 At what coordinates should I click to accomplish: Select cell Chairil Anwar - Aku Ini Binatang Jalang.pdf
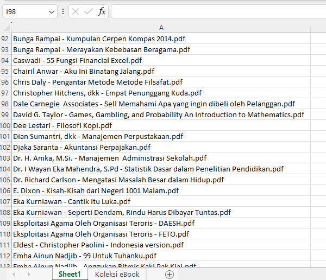click(161, 71)
